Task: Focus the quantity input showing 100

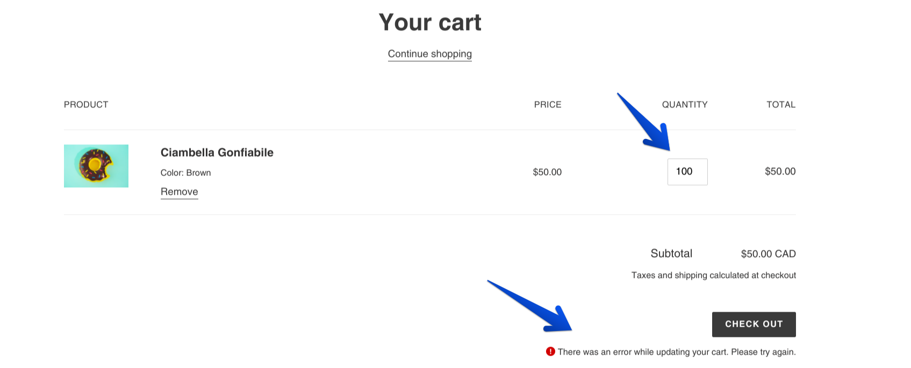Action: click(687, 172)
